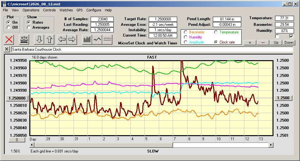This screenshot has height=161, width=300.
Task: Click the down arrow toolbar button
Action: click(x=39, y=39)
